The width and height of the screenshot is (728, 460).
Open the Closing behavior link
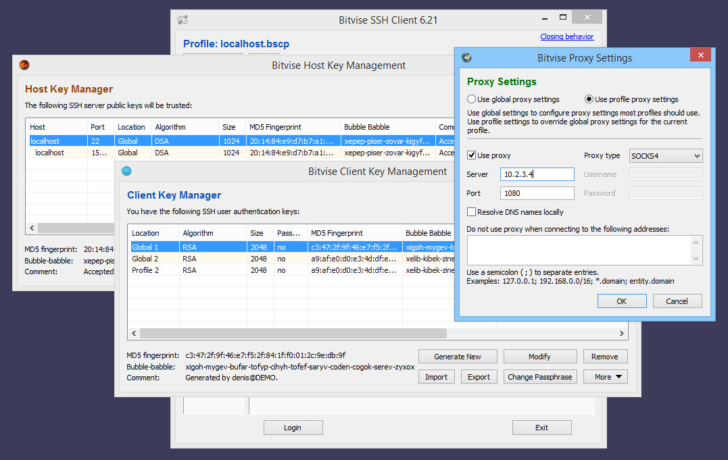tap(567, 36)
